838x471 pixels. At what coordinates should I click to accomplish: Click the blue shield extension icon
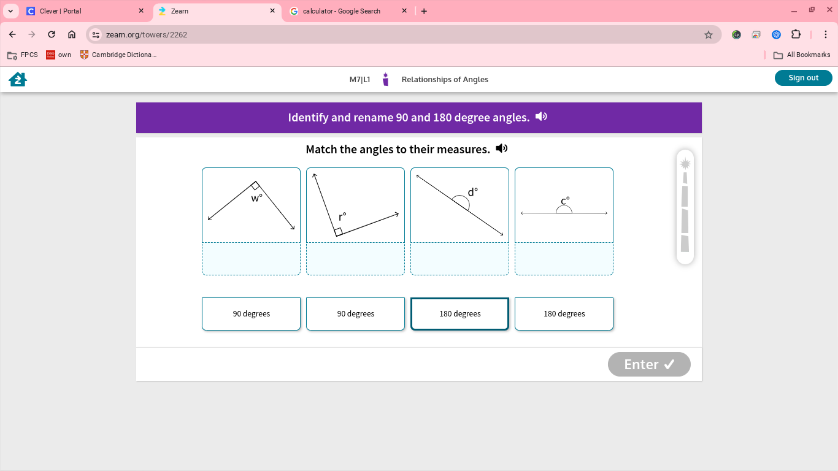pos(776,35)
